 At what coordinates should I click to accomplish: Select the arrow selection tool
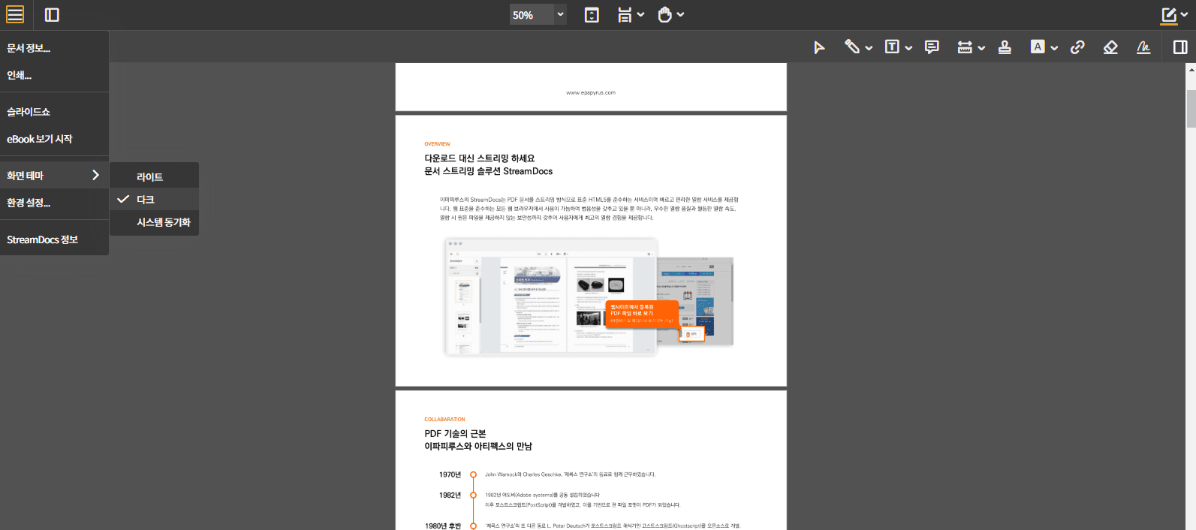pyautogui.click(x=819, y=47)
